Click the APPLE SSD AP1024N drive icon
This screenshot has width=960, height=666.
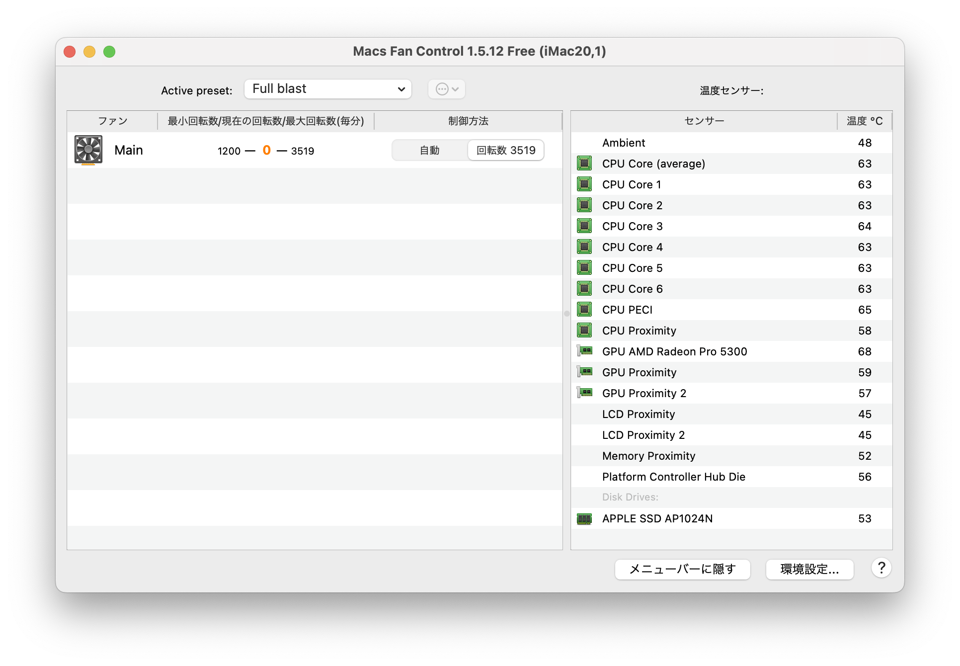(x=584, y=519)
